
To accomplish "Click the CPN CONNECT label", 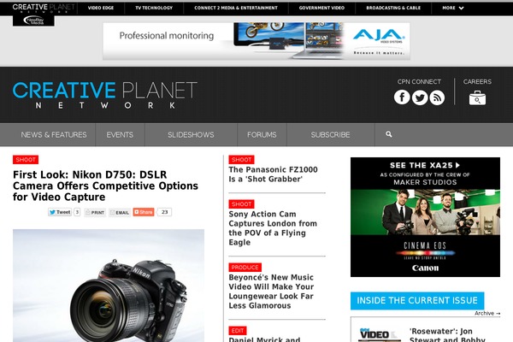I will (x=419, y=81).
